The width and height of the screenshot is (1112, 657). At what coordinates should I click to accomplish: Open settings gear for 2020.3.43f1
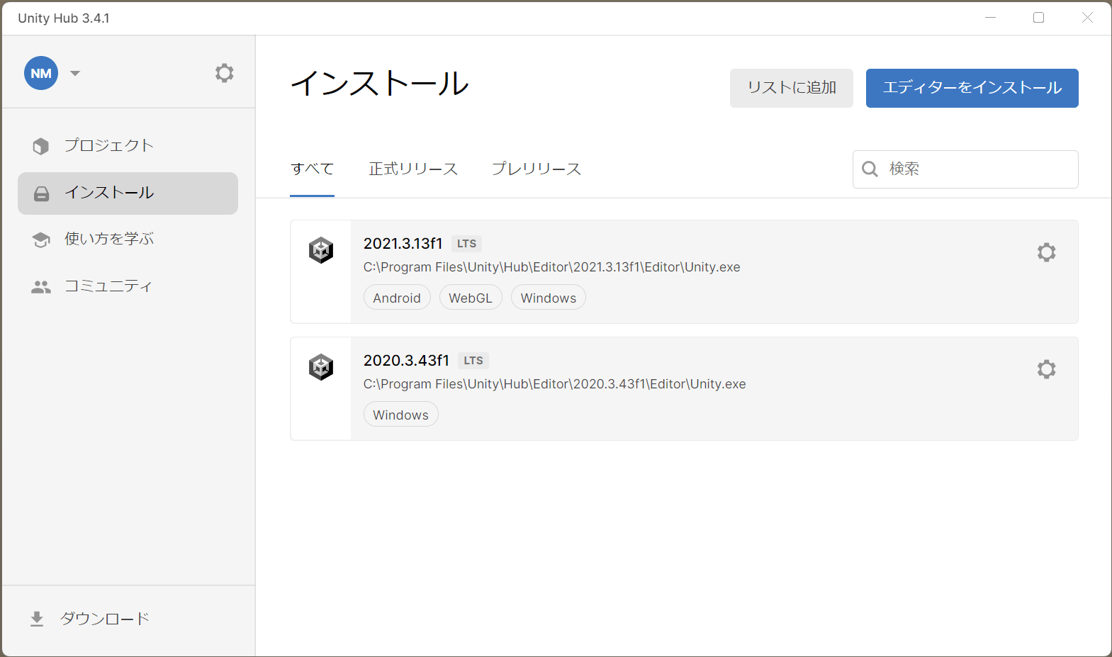pos(1047,369)
